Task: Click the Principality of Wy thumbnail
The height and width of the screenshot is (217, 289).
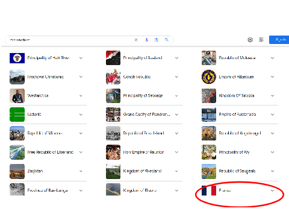Action: [209, 152]
